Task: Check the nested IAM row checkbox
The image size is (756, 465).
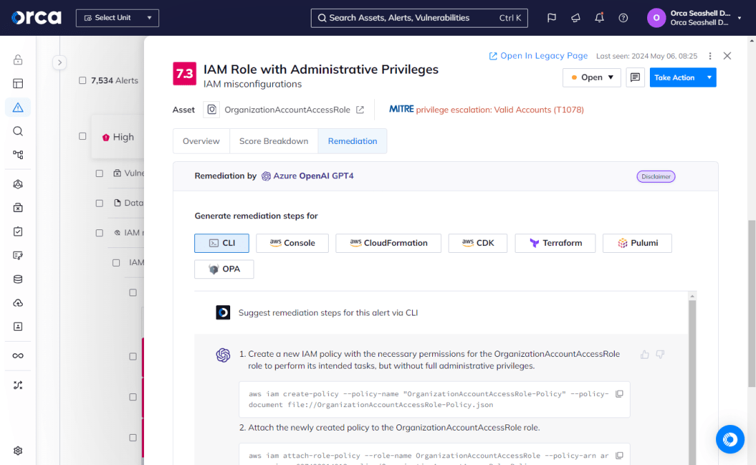Action: point(116,262)
